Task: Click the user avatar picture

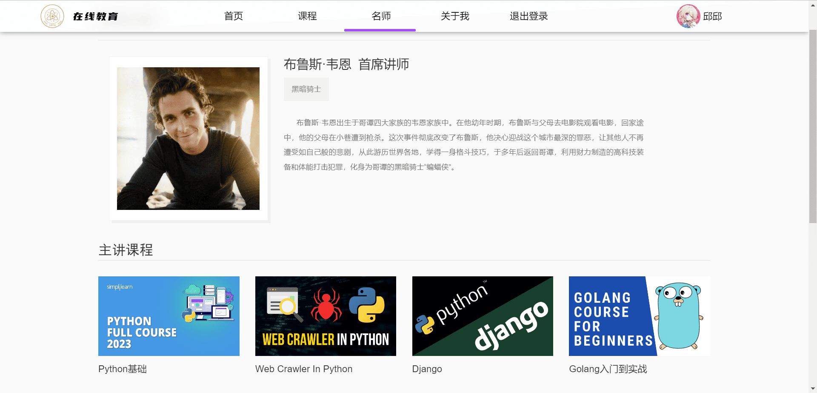Action: point(688,16)
